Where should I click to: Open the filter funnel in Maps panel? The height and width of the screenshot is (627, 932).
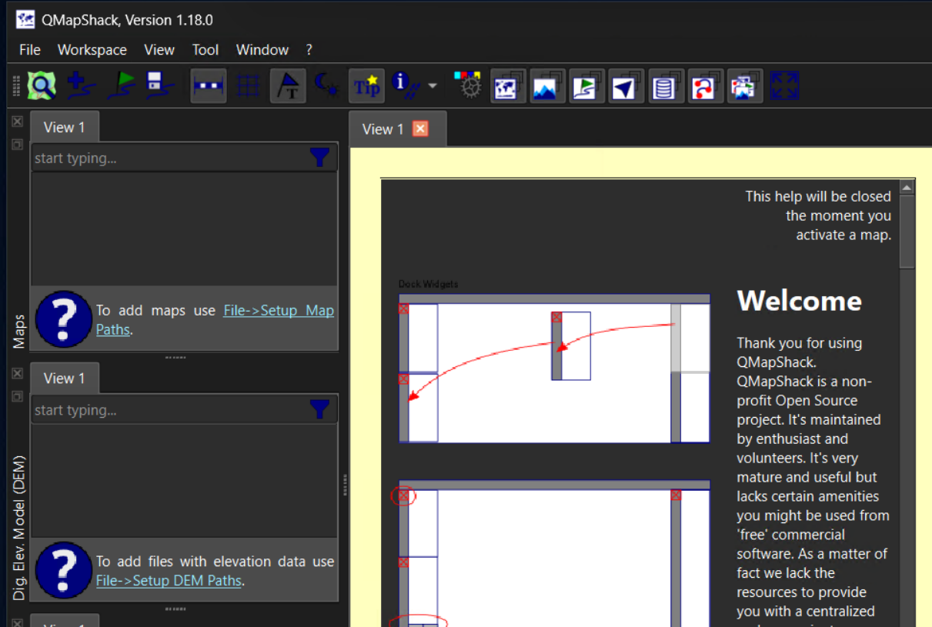coord(320,157)
